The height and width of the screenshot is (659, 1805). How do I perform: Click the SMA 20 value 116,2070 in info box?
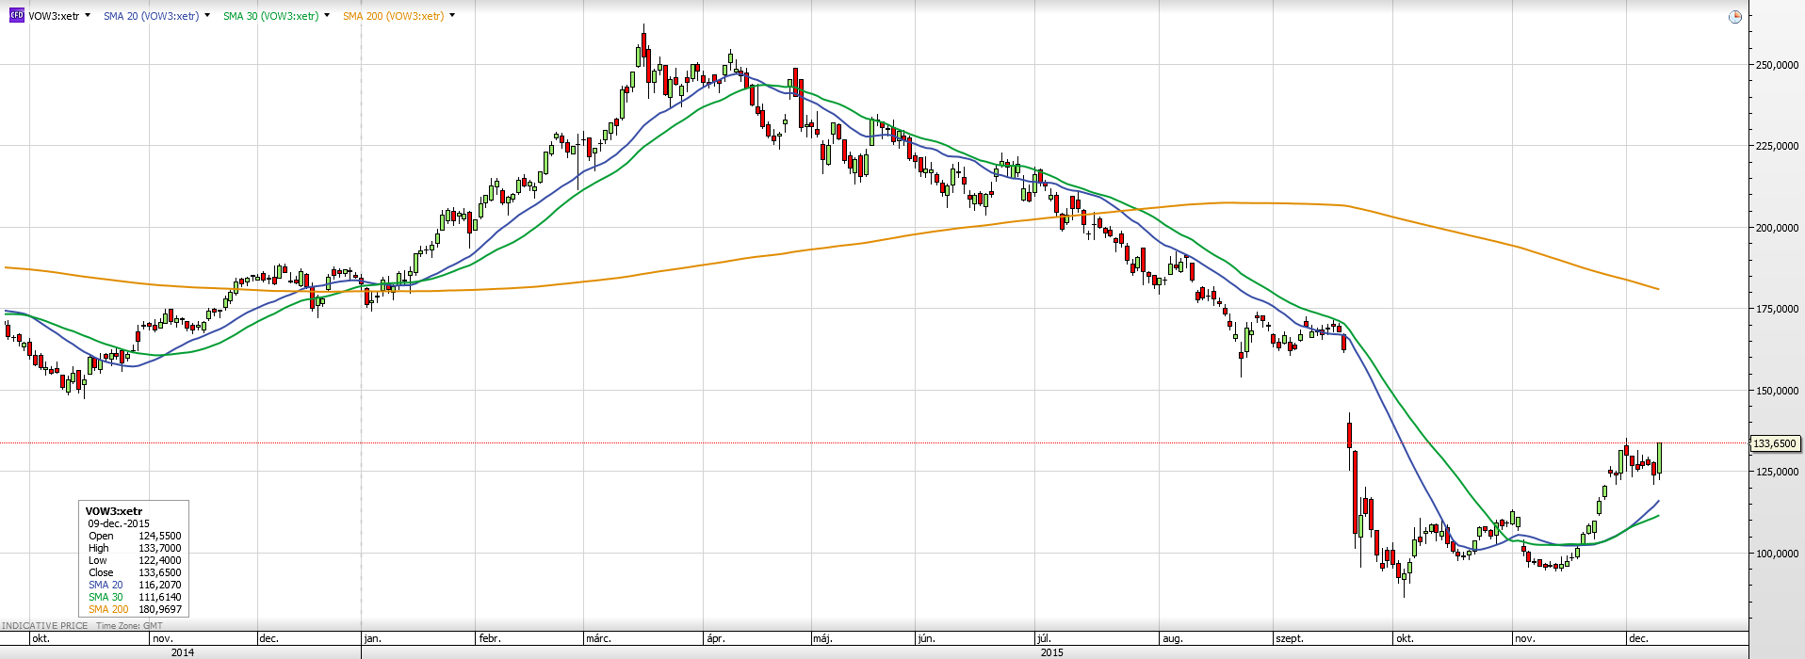[x=159, y=585]
